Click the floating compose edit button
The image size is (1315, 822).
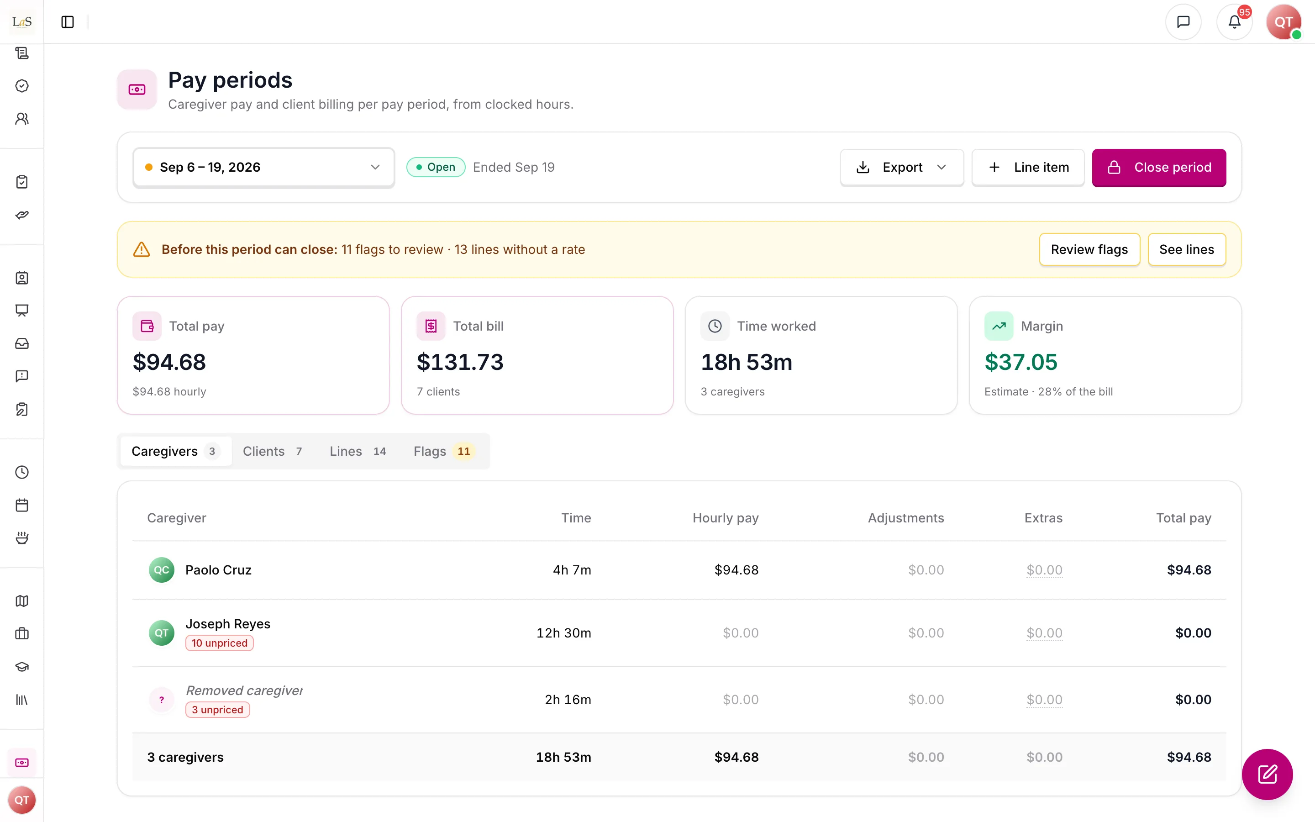[1267, 774]
